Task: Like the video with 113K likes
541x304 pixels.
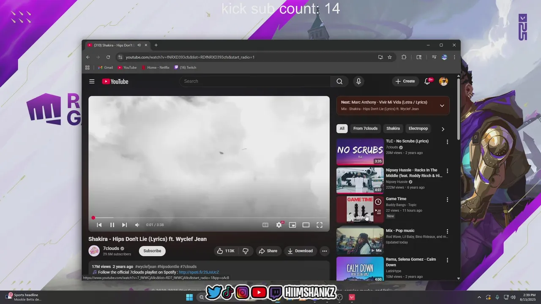Action: pos(226,251)
